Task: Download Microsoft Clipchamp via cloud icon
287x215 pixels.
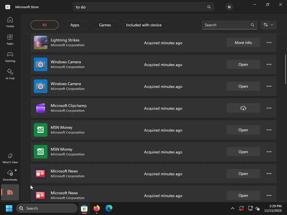Action: click(243, 108)
